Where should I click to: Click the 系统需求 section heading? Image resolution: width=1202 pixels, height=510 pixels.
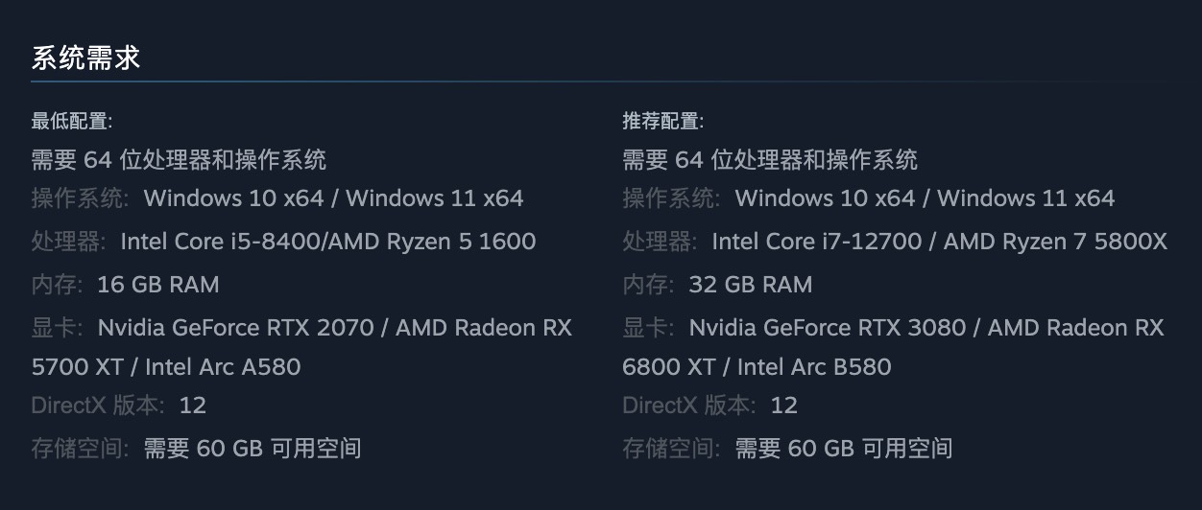point(86,58)
